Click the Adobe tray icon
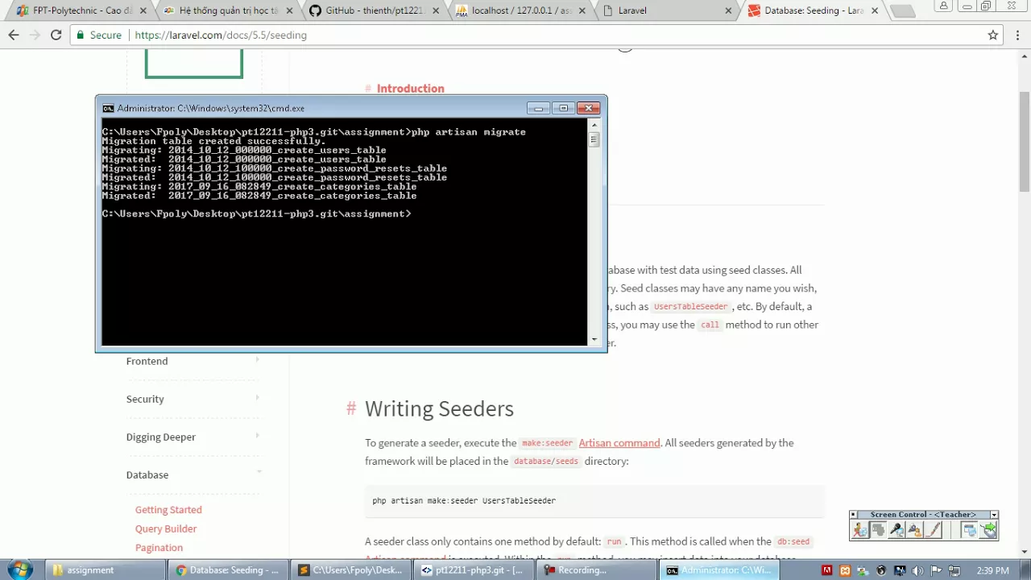Screen dimensions: 1031x580 click(827, 570)
